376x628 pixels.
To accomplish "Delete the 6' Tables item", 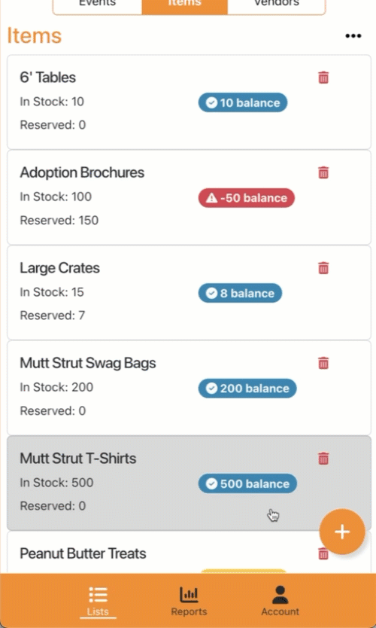I will coord(323,78).
